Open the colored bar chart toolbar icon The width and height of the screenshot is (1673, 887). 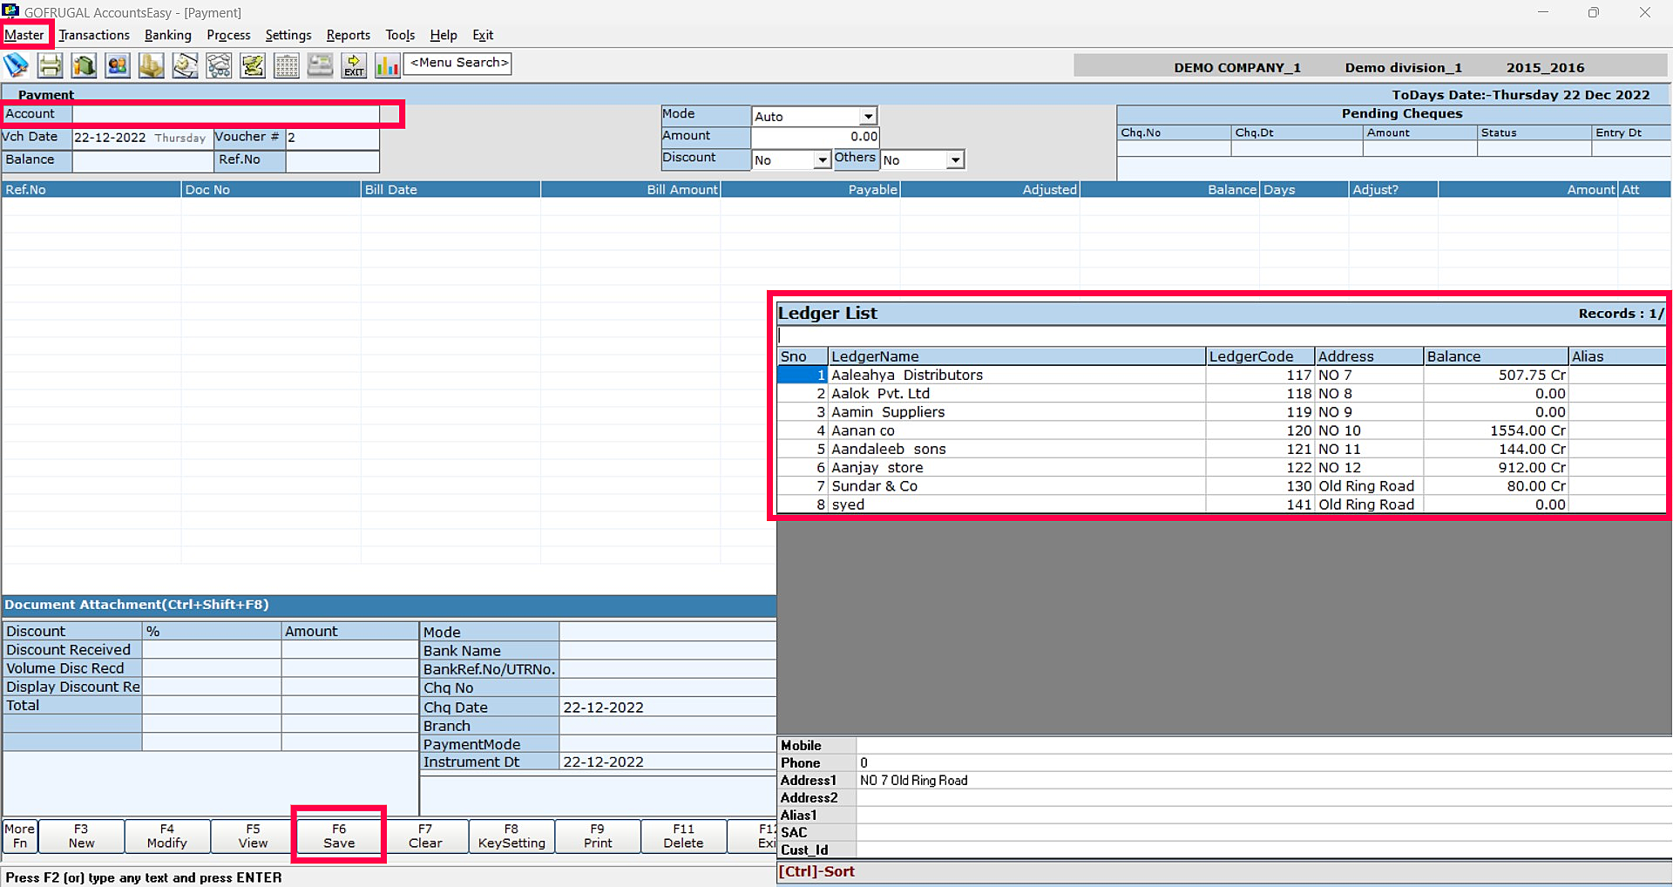pos(387,65)
